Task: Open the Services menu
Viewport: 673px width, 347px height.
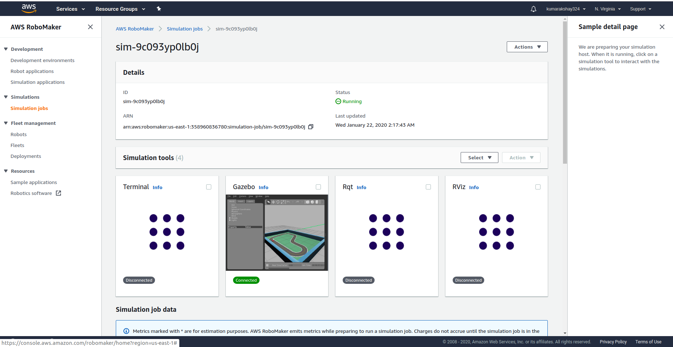Action: click(70, 9)
